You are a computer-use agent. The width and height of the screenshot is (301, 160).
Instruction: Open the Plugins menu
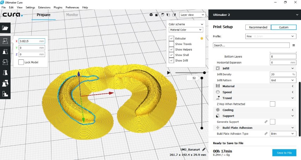pos(58,7)
